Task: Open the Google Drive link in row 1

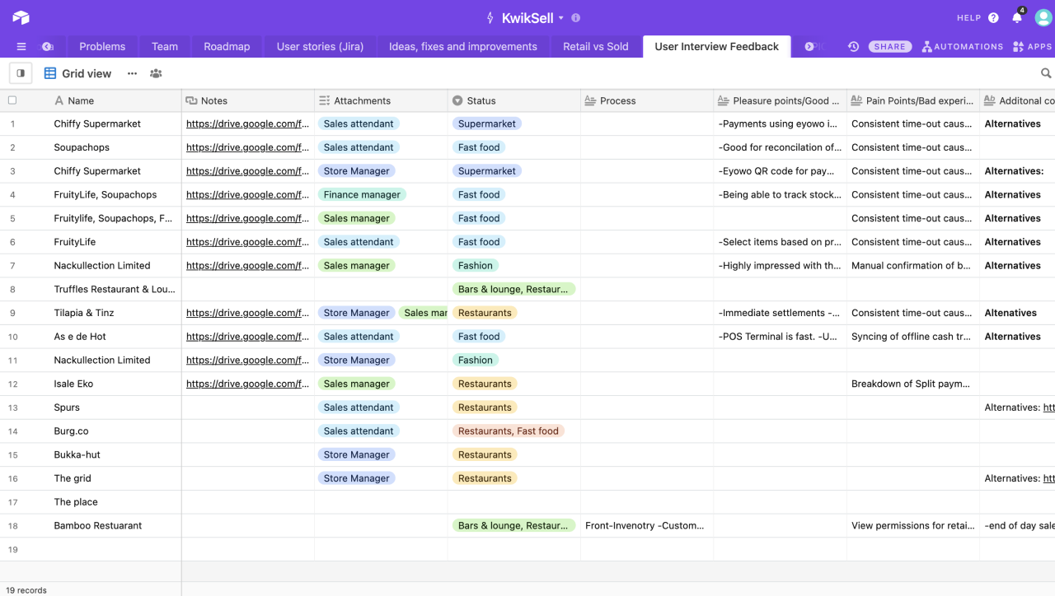Action: point(247,123)
